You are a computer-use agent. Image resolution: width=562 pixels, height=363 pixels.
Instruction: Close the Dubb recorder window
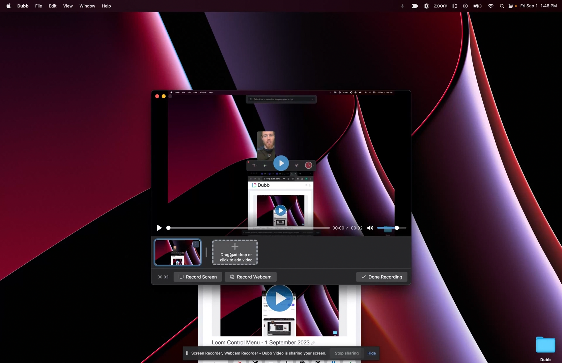pyautogui.click(x=157, y=96)
